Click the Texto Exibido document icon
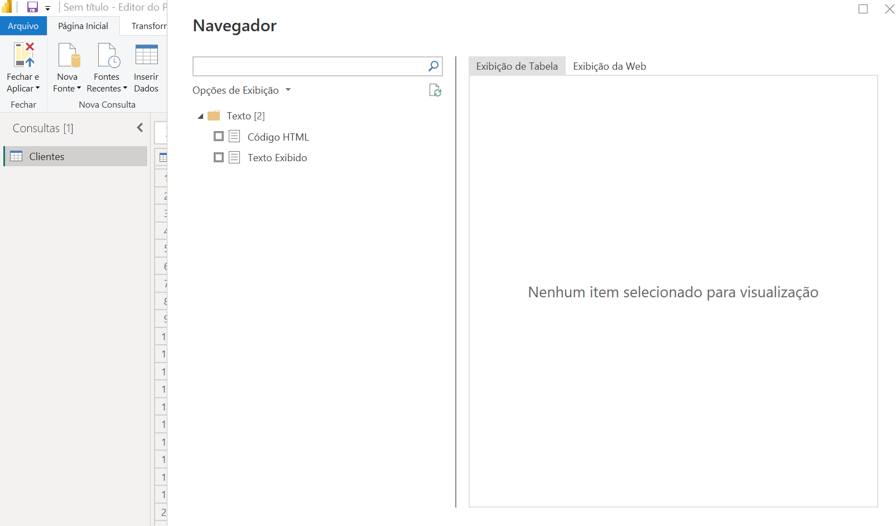Image resolution: width=896 pixels, height=526 pixels. coord(234,157)
